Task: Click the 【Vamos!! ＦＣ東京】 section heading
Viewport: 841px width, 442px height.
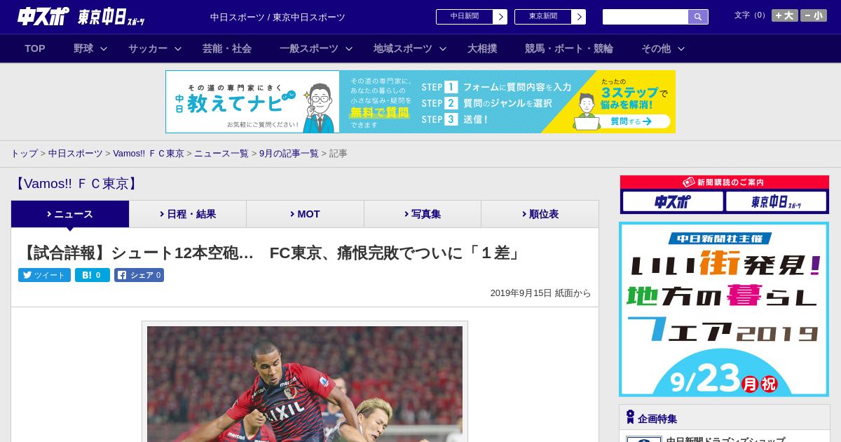Action: 76,184
